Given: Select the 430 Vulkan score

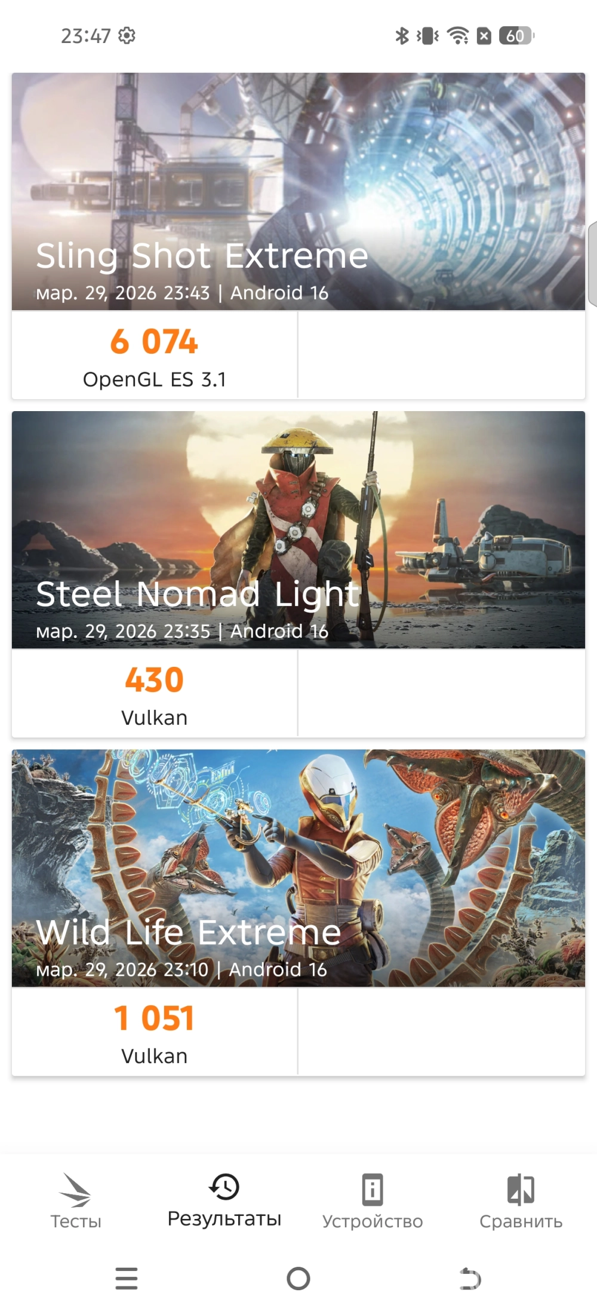Looking at the screenshot, I should click(155, 693).
